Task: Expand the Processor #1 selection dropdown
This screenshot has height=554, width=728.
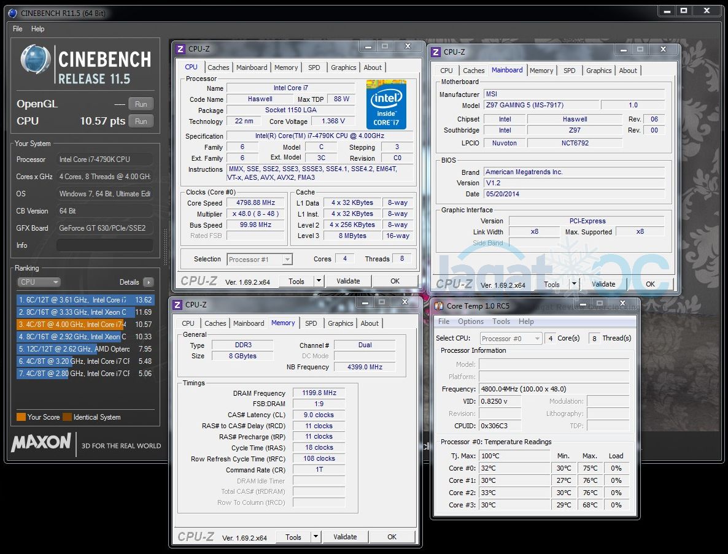Action: [287, 260]
